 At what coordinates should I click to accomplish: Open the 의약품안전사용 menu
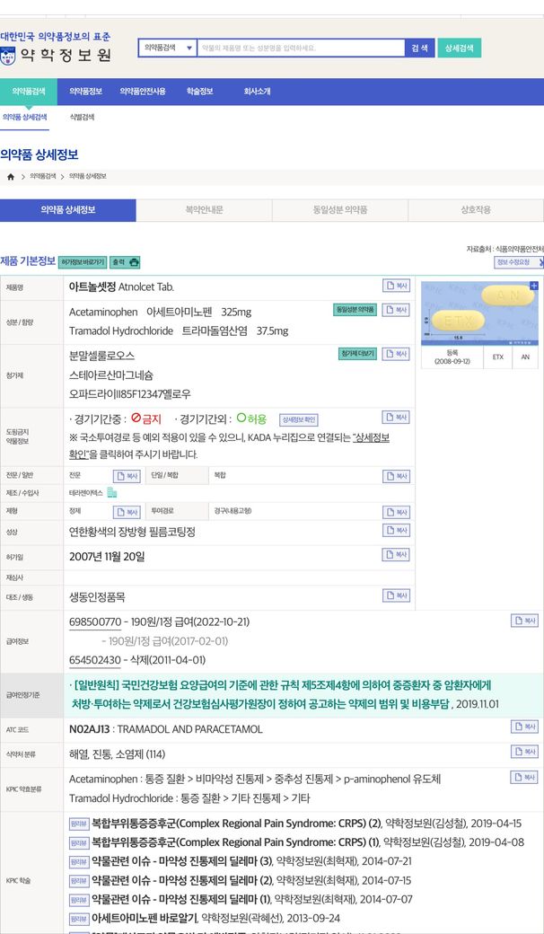pyautogui.click(x=143, y=92)
